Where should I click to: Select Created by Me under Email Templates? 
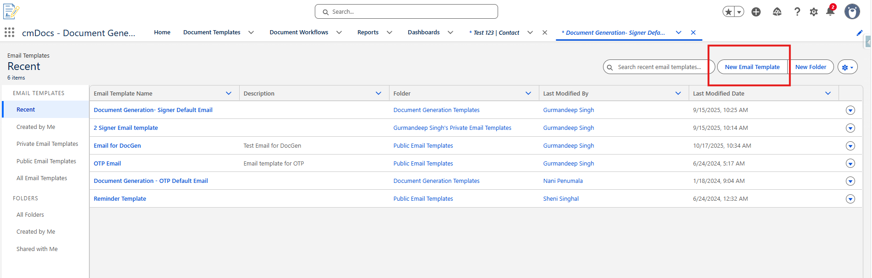pos(36,127)
